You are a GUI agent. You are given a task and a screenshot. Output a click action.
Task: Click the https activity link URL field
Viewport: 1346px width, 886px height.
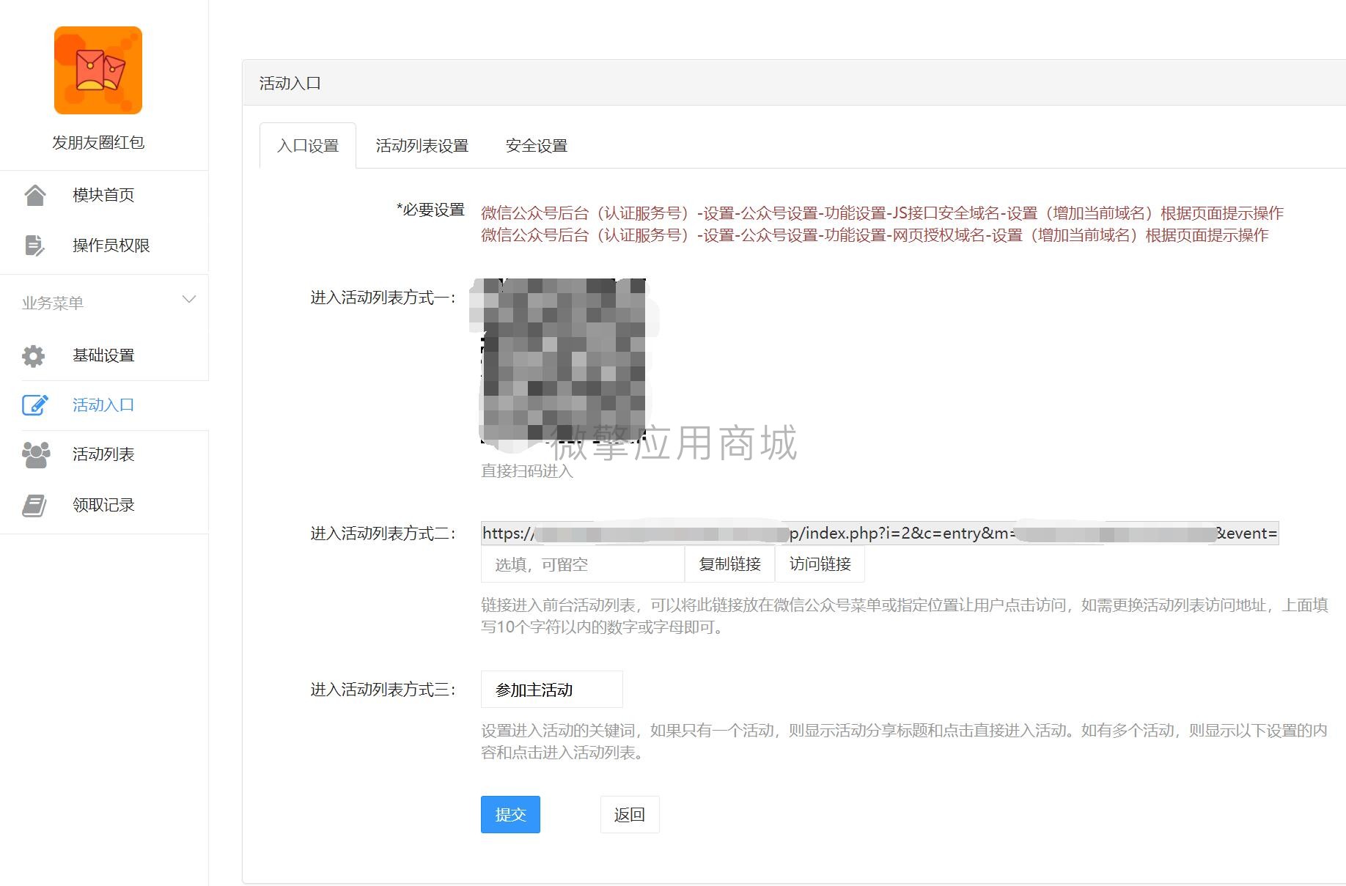880,534
